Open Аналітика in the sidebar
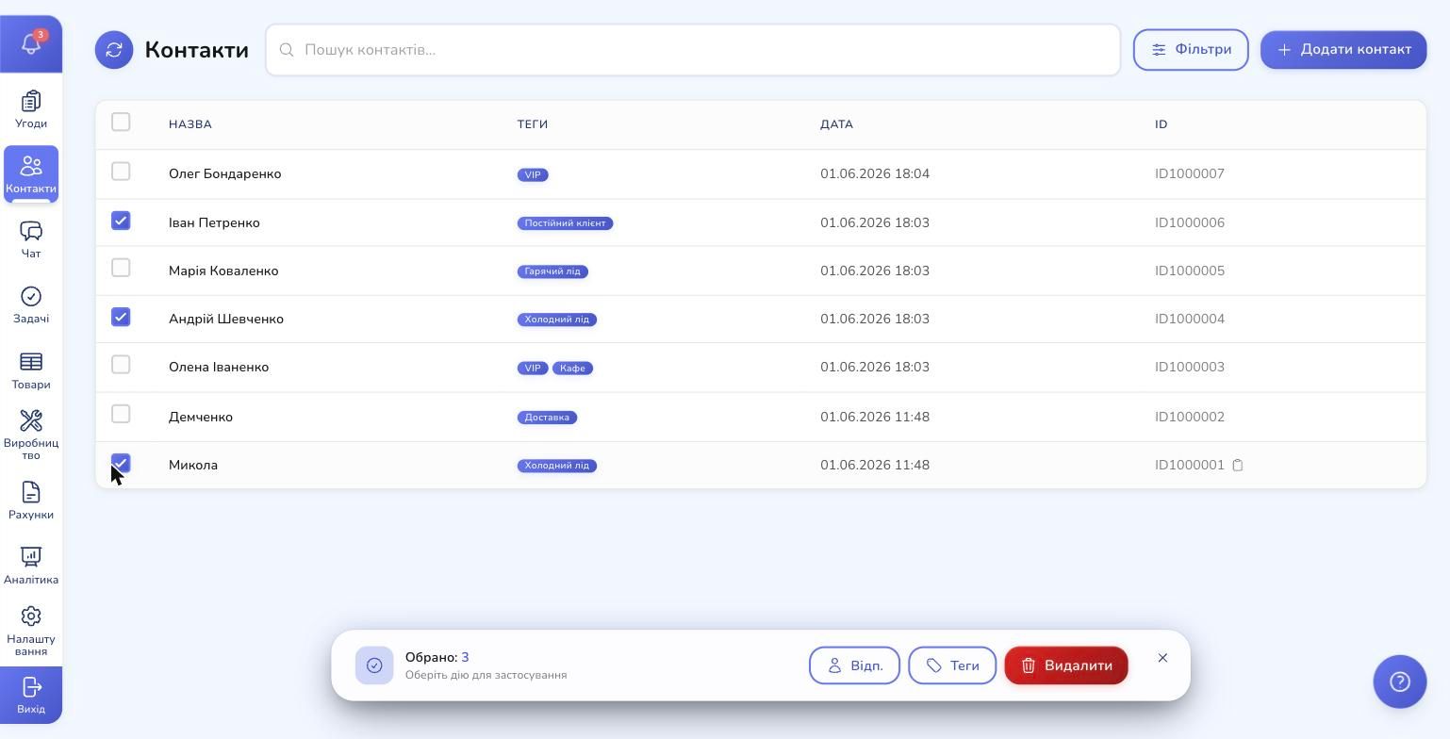 click(31, 566)
